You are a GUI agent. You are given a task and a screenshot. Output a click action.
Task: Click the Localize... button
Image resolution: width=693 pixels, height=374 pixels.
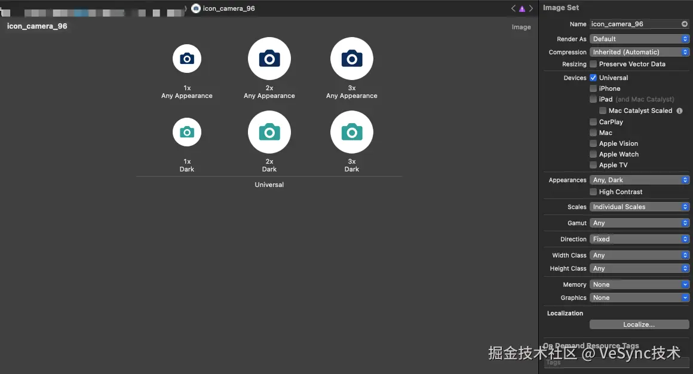639,324
